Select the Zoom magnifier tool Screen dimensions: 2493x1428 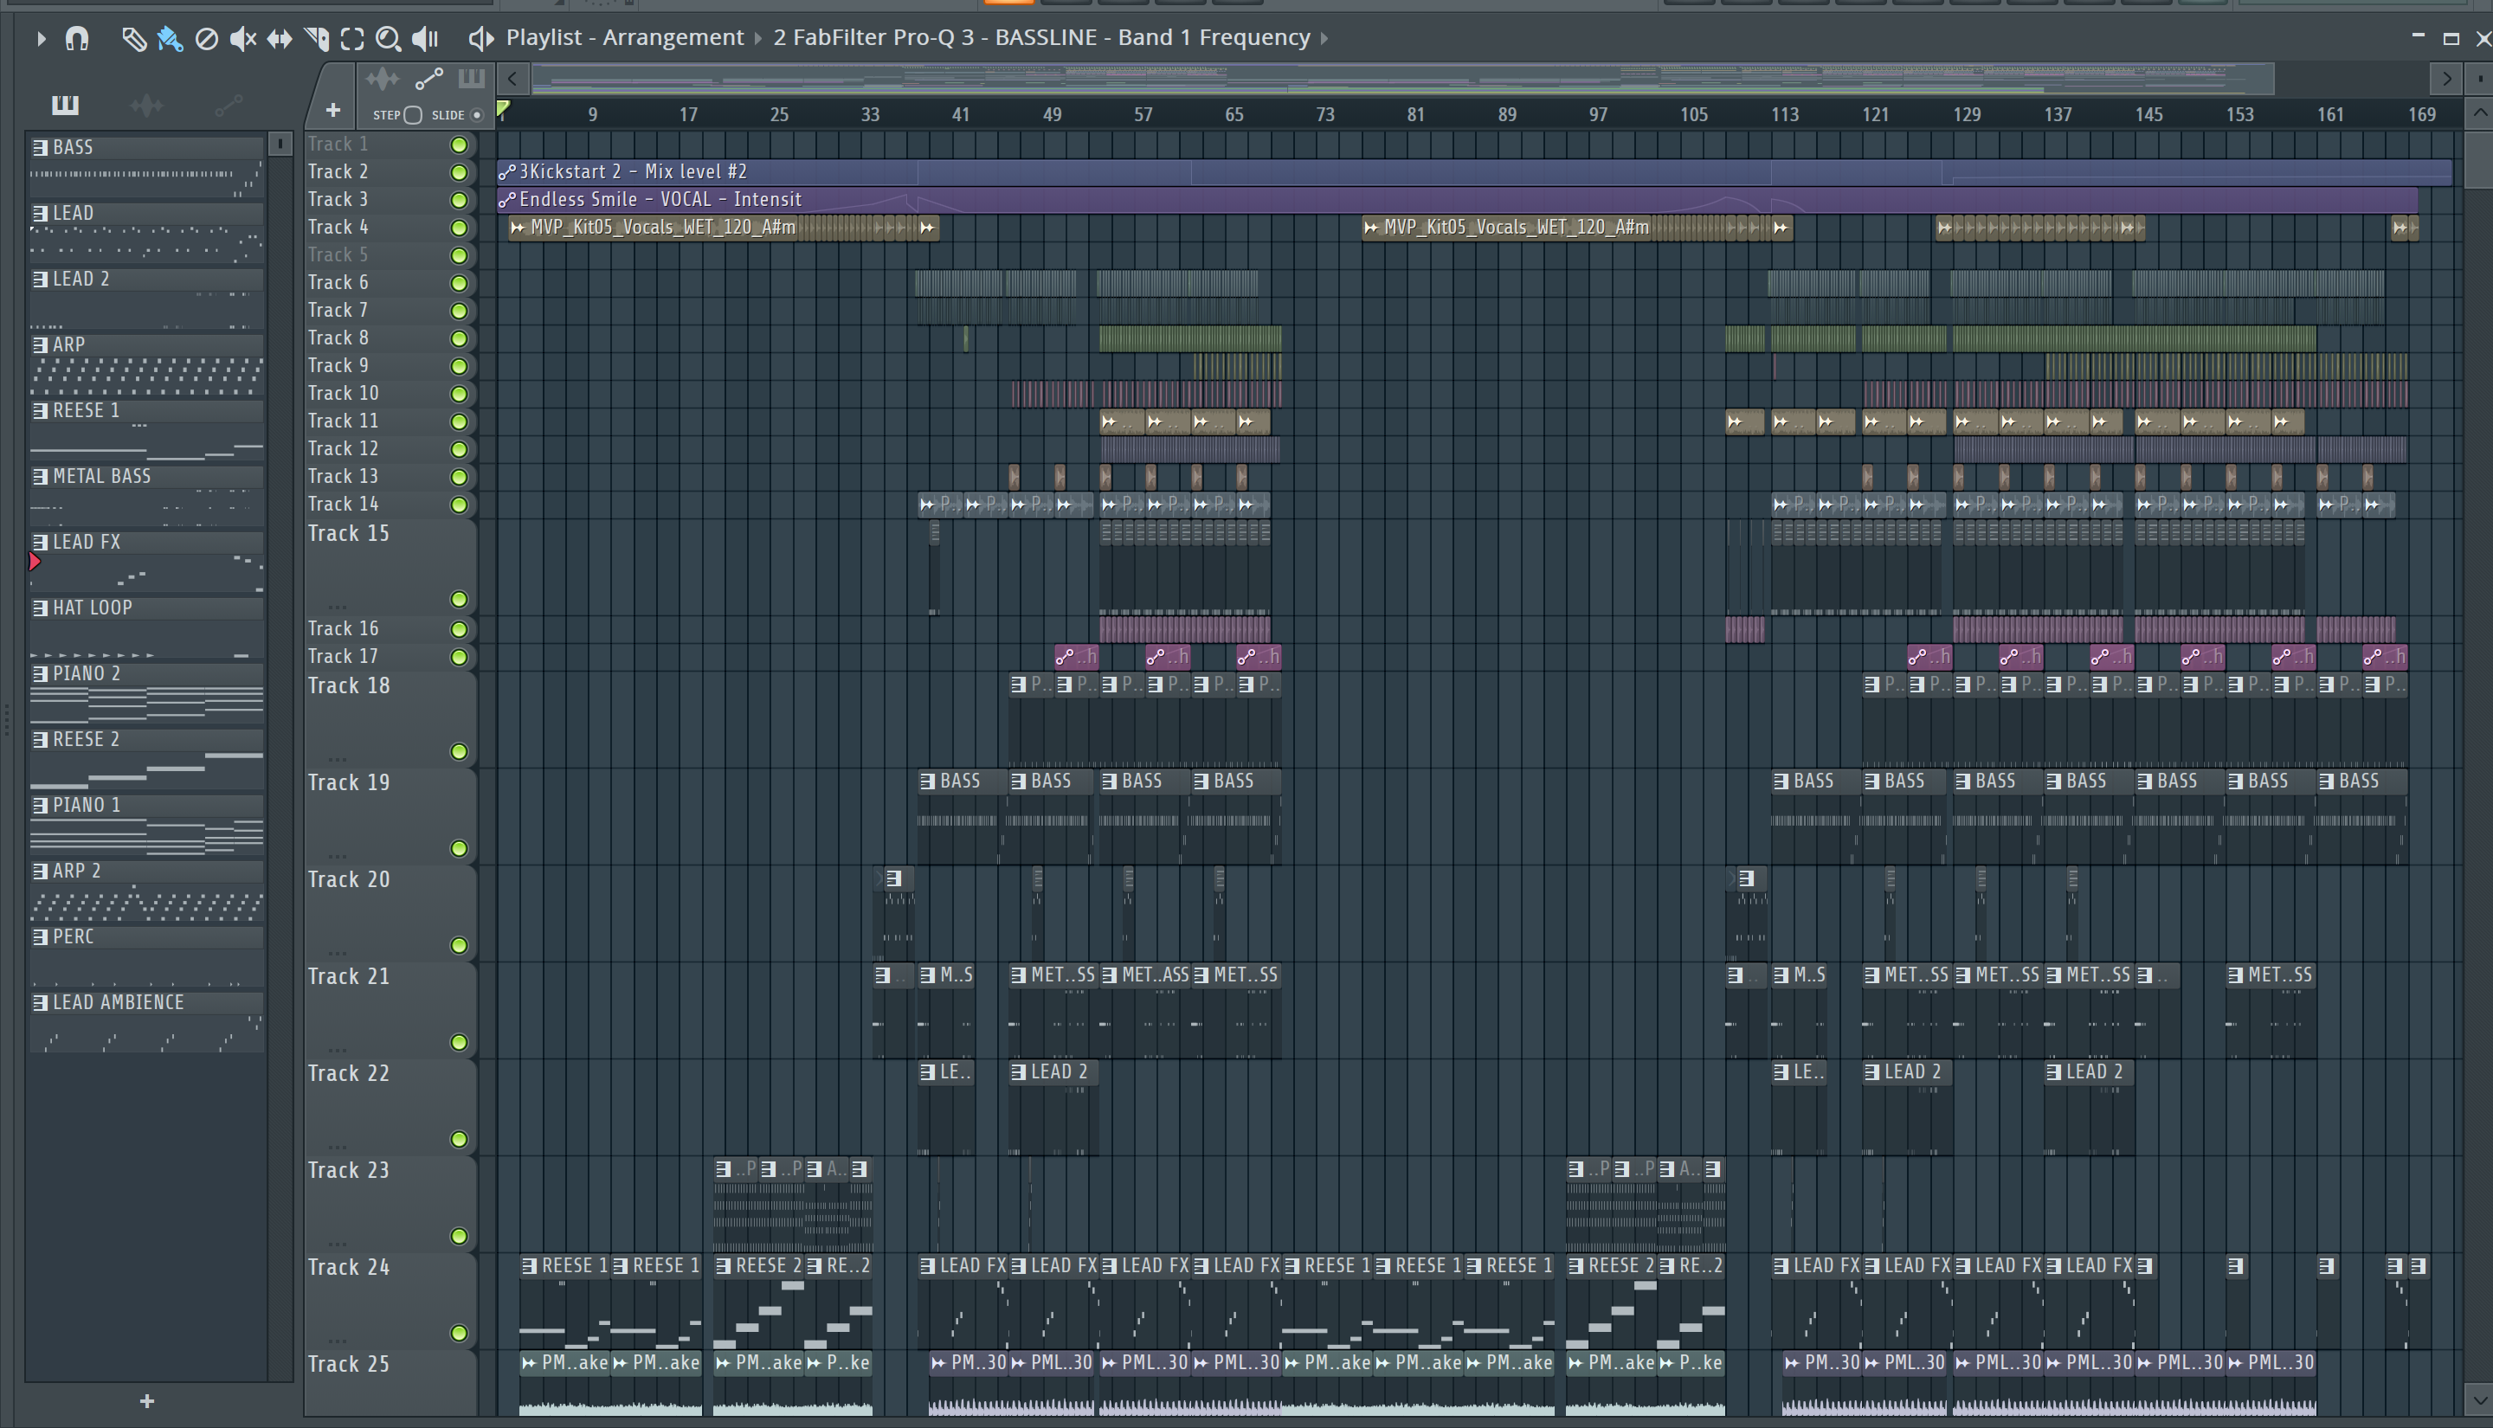tap(389, 38)
